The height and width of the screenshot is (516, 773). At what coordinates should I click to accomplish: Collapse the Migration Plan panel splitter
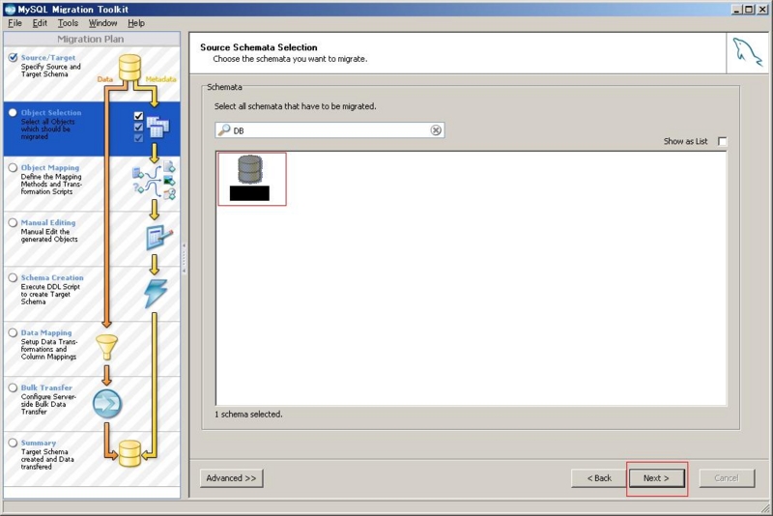tap(185, 258)
